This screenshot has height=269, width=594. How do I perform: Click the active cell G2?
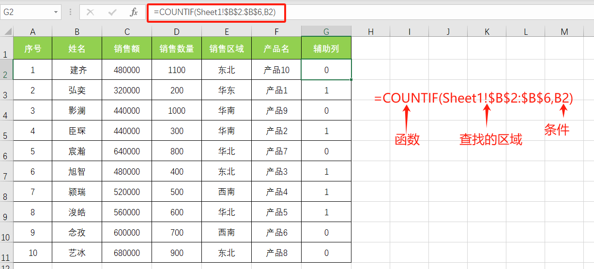tap(326, 70)
